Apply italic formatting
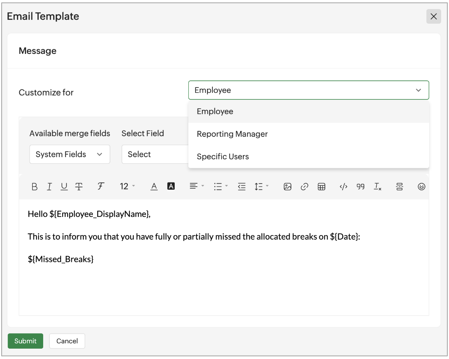The height and width of the screenshot is (359, 449). 49,187
